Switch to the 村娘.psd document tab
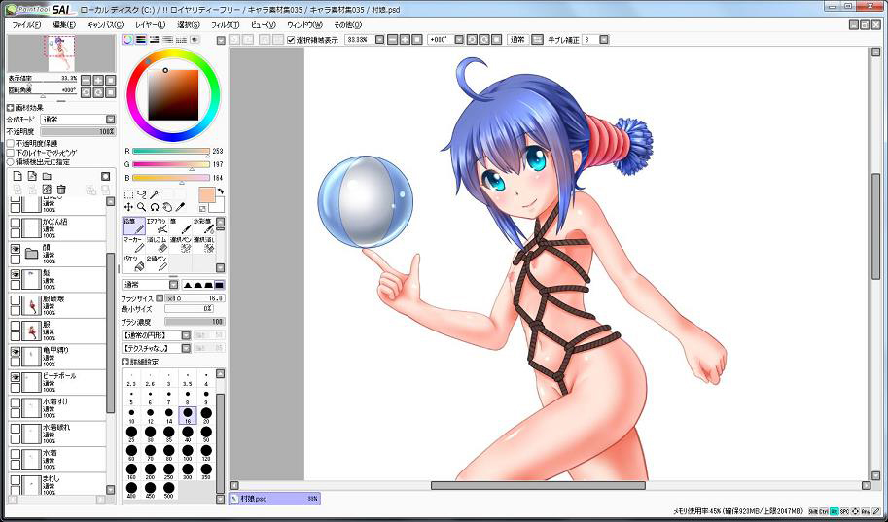This screenshot has width=888, height=522. click(x=274, y=498)
